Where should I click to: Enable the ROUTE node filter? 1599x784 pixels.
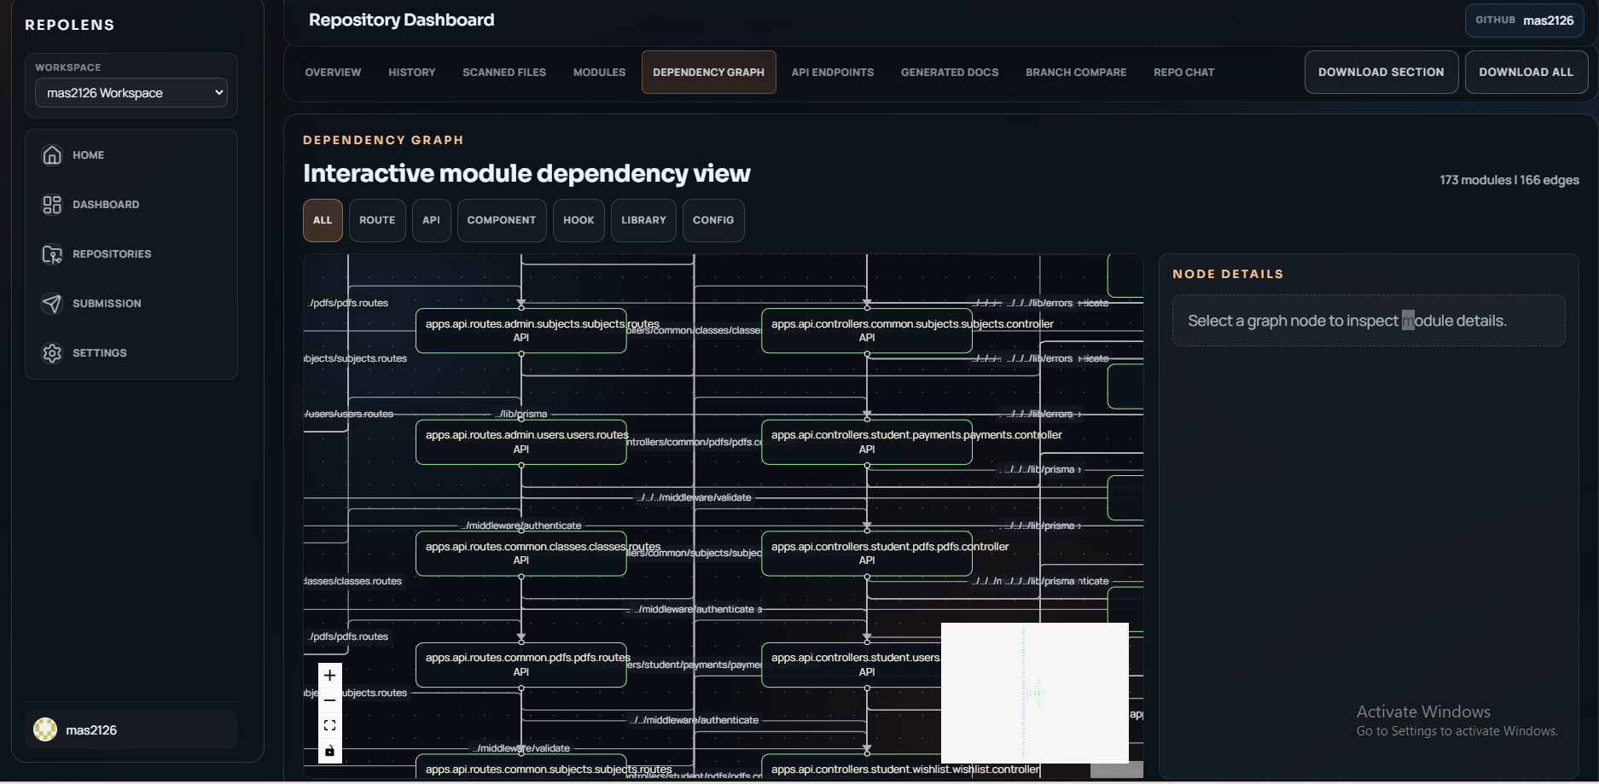pyautogui.click(x=376, y=220)
